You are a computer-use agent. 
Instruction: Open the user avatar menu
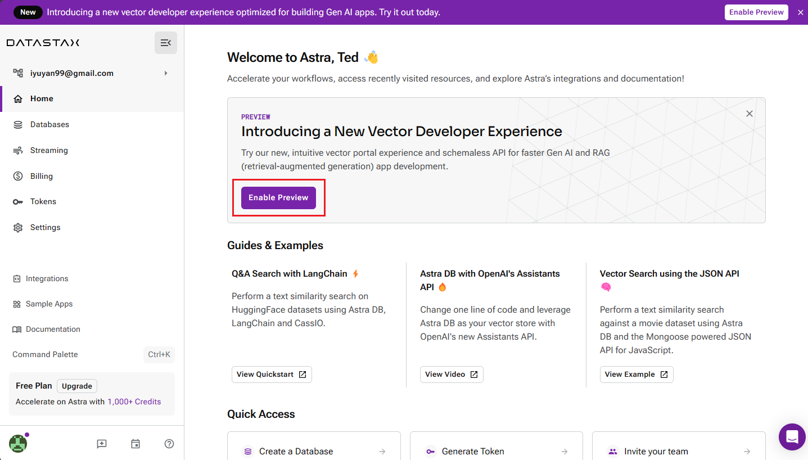18,444
